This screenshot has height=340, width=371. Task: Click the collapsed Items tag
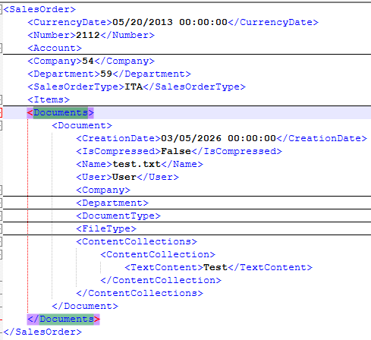pyautogui.click(x=49, y=99)
